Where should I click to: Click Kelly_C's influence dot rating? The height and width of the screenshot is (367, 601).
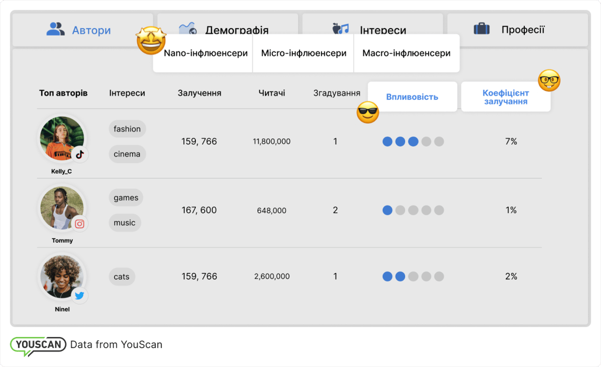click(413, 141)
